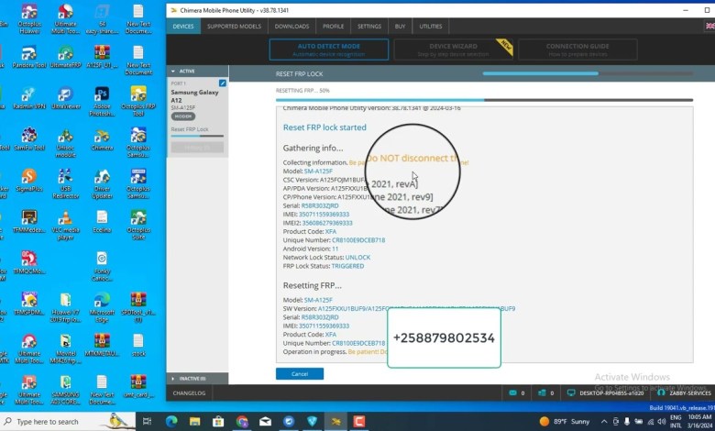Open clock and date 10:05 AM
Viewport: 715px width, 431px height.
tap(699, 421)
